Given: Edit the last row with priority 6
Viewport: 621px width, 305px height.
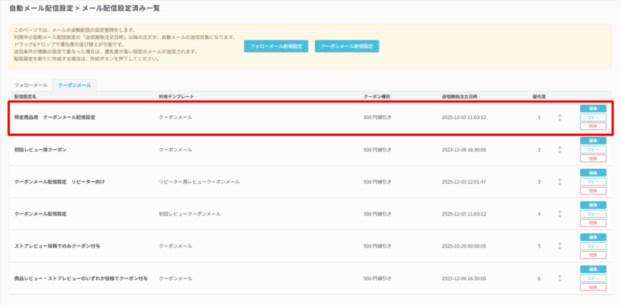Looking at the screenshot, I should 593,269.
